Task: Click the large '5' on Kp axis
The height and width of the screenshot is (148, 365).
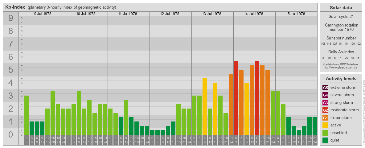Action: tap(11, 70)
